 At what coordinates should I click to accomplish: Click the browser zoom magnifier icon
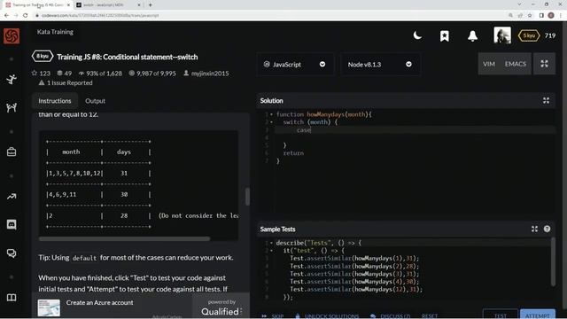pos(510,15)
